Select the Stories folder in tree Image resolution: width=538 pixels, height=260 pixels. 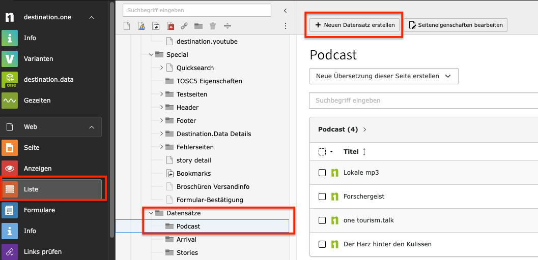187,253
